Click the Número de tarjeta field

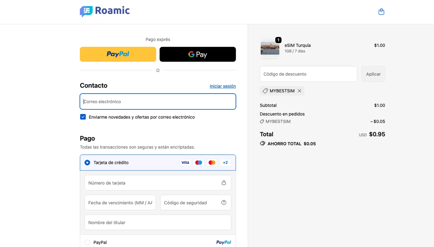coord(158,183)
